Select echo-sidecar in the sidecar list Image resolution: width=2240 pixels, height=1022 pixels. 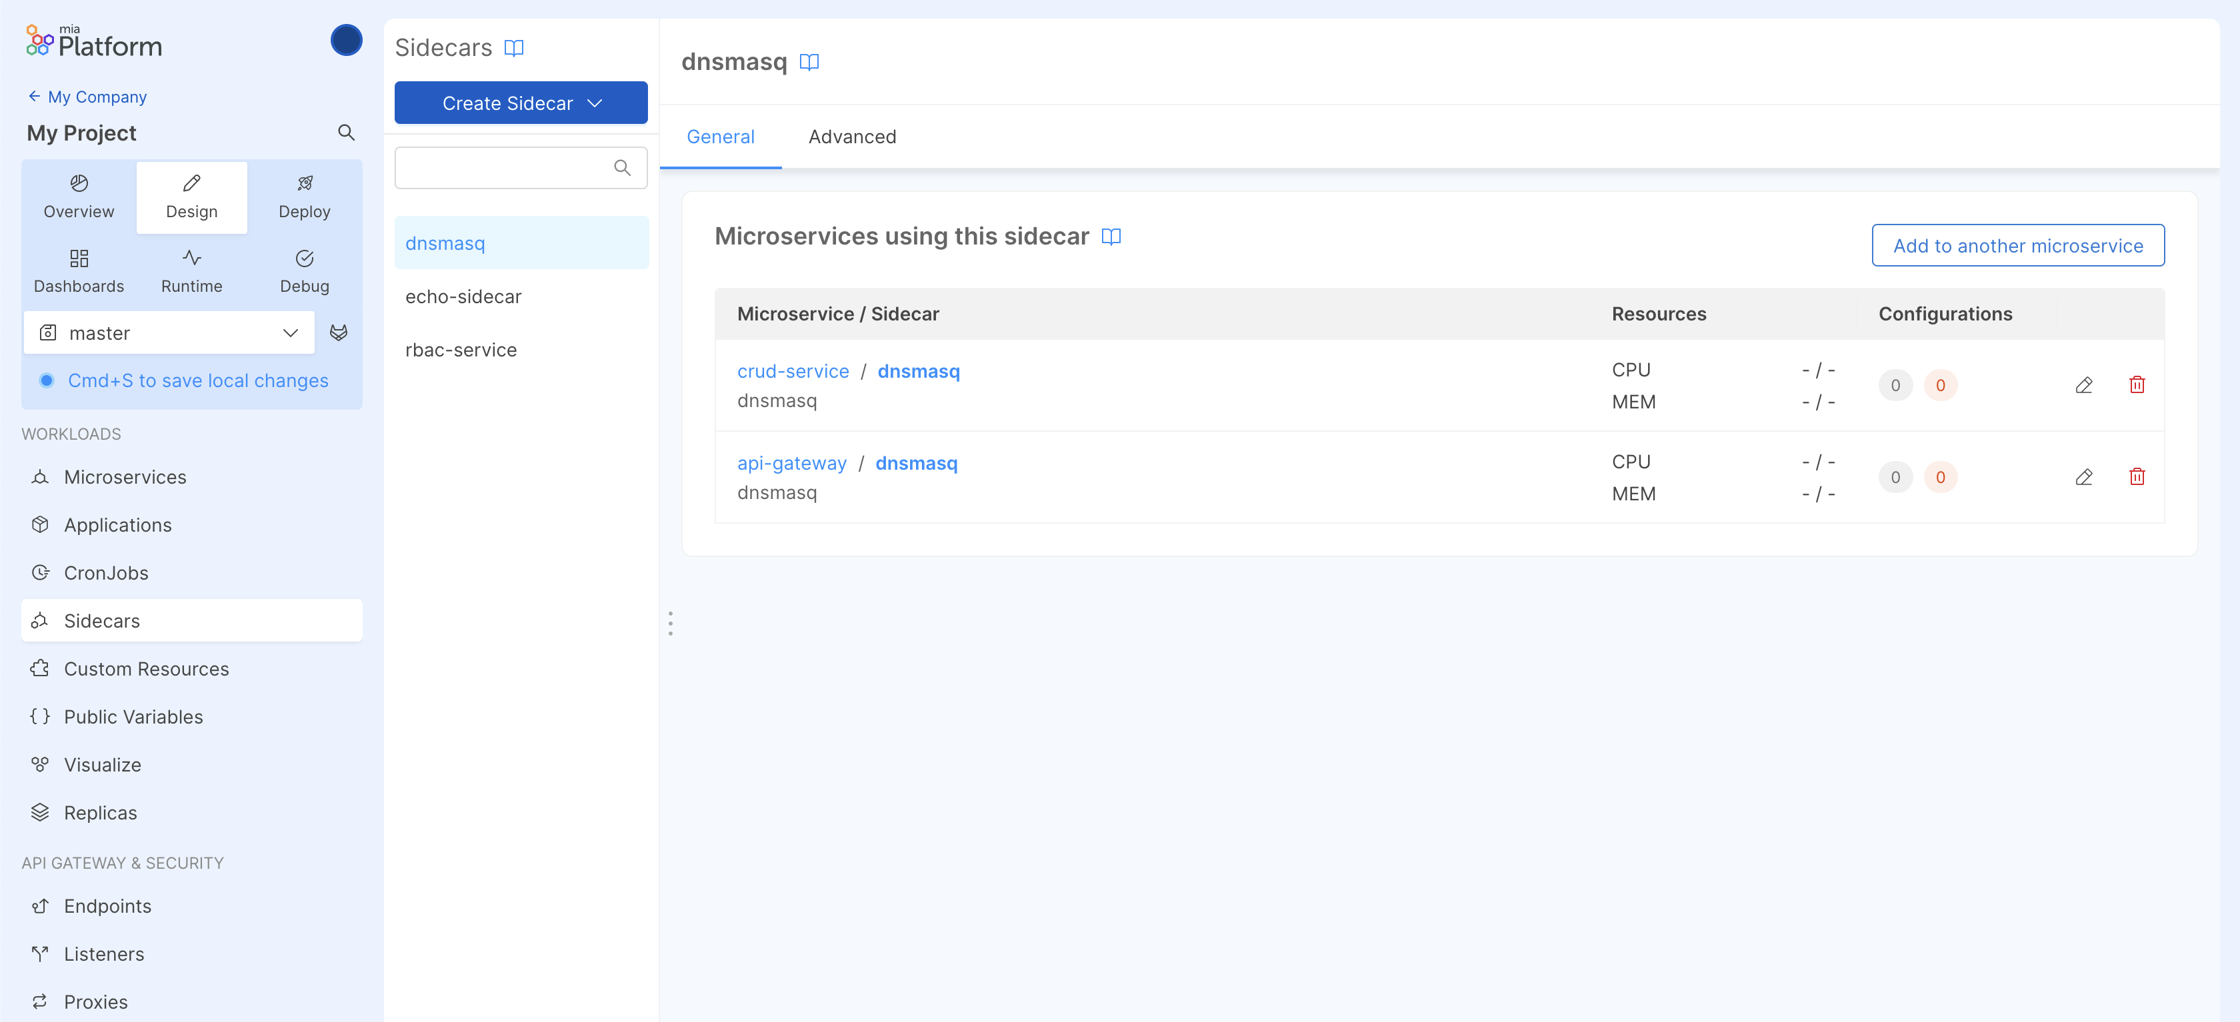coord(463,296)
